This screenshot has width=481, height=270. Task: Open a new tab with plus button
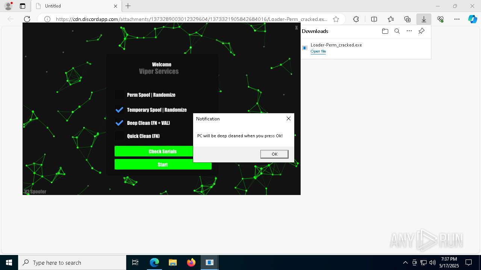click(128, 6)
